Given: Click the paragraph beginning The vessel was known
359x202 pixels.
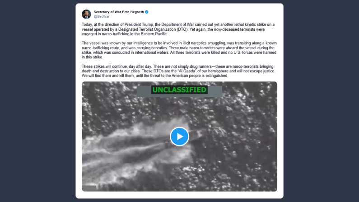Looking at the screenshot, I should (x=179, y=50).
